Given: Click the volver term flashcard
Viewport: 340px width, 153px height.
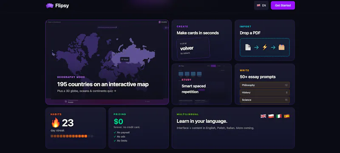Looking at the screenshot, I should click(x=193, y=48).
